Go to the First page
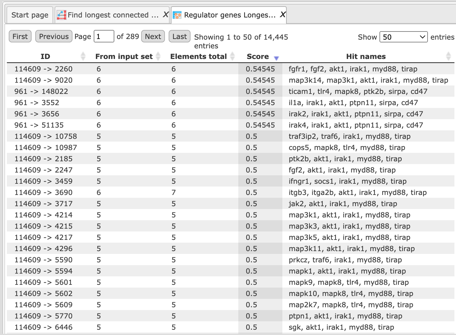 click(x=20, y=36)
